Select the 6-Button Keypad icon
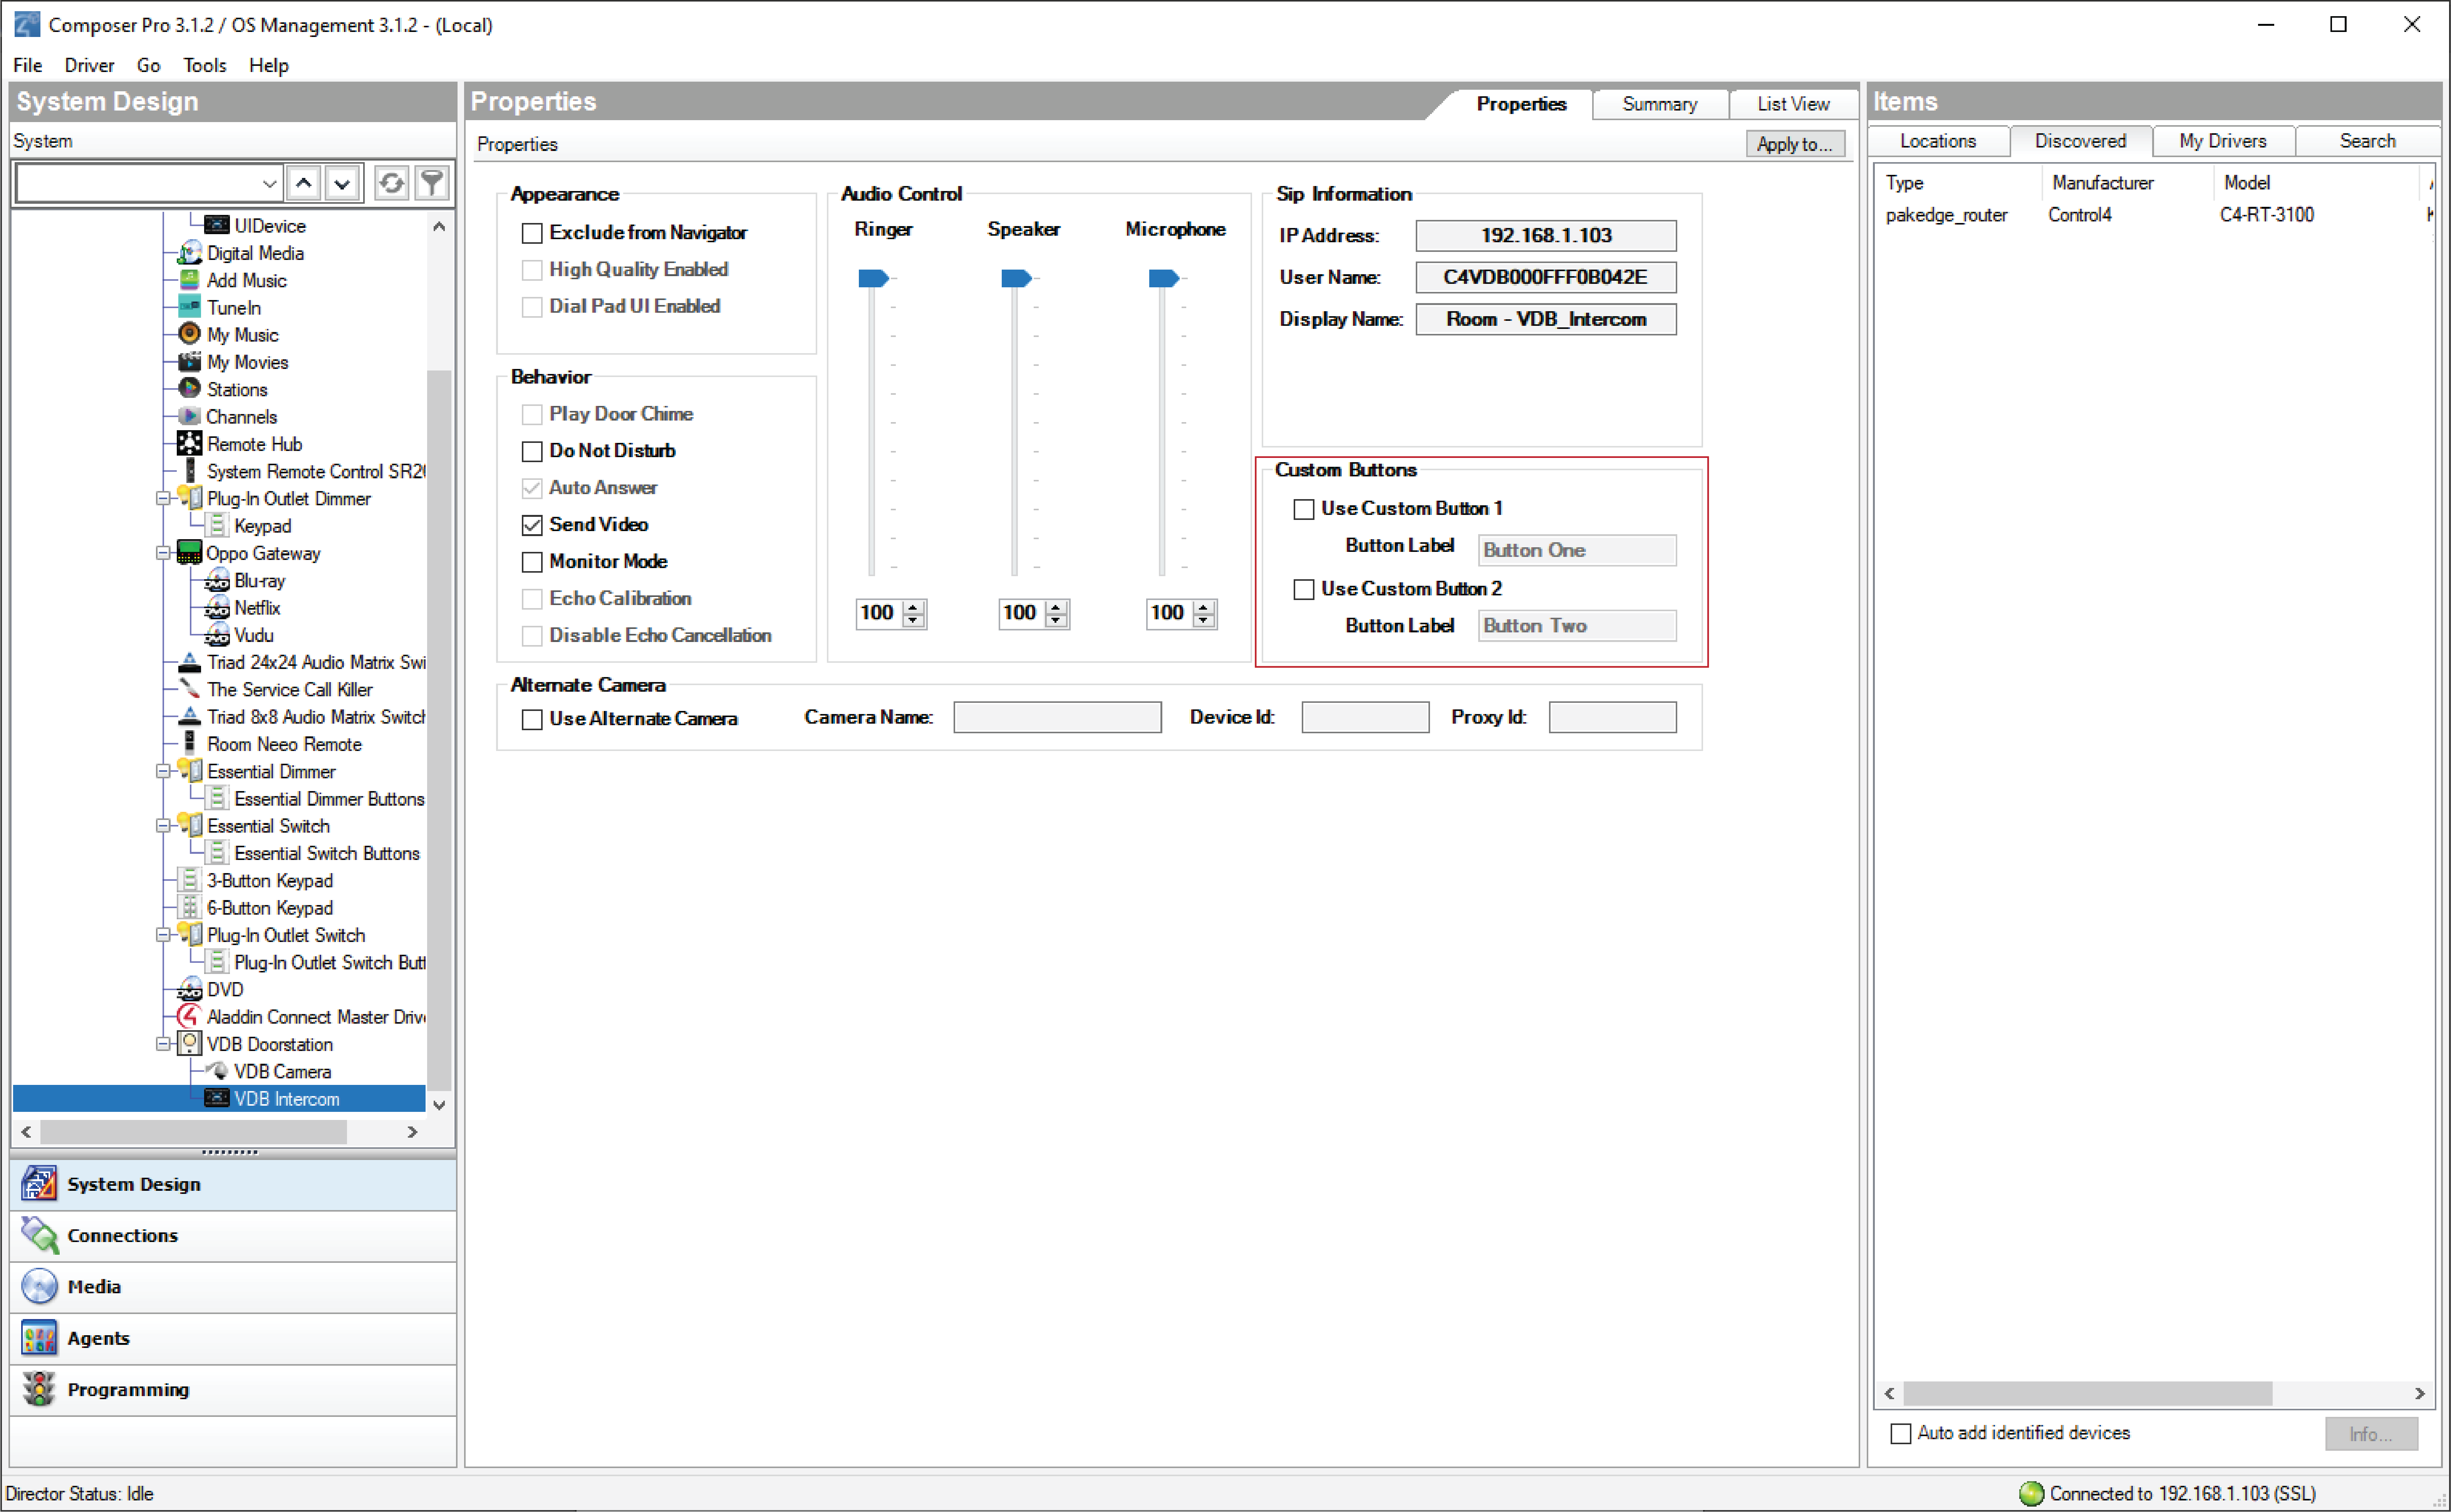This screenshot has height=1512, width=2451. [189, 907]
